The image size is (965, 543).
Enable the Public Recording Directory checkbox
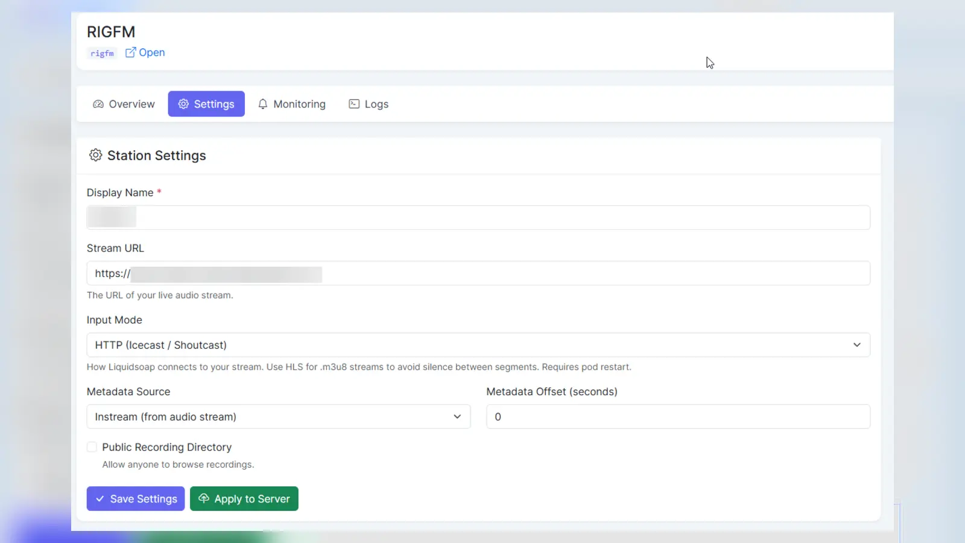pos(92,447)
